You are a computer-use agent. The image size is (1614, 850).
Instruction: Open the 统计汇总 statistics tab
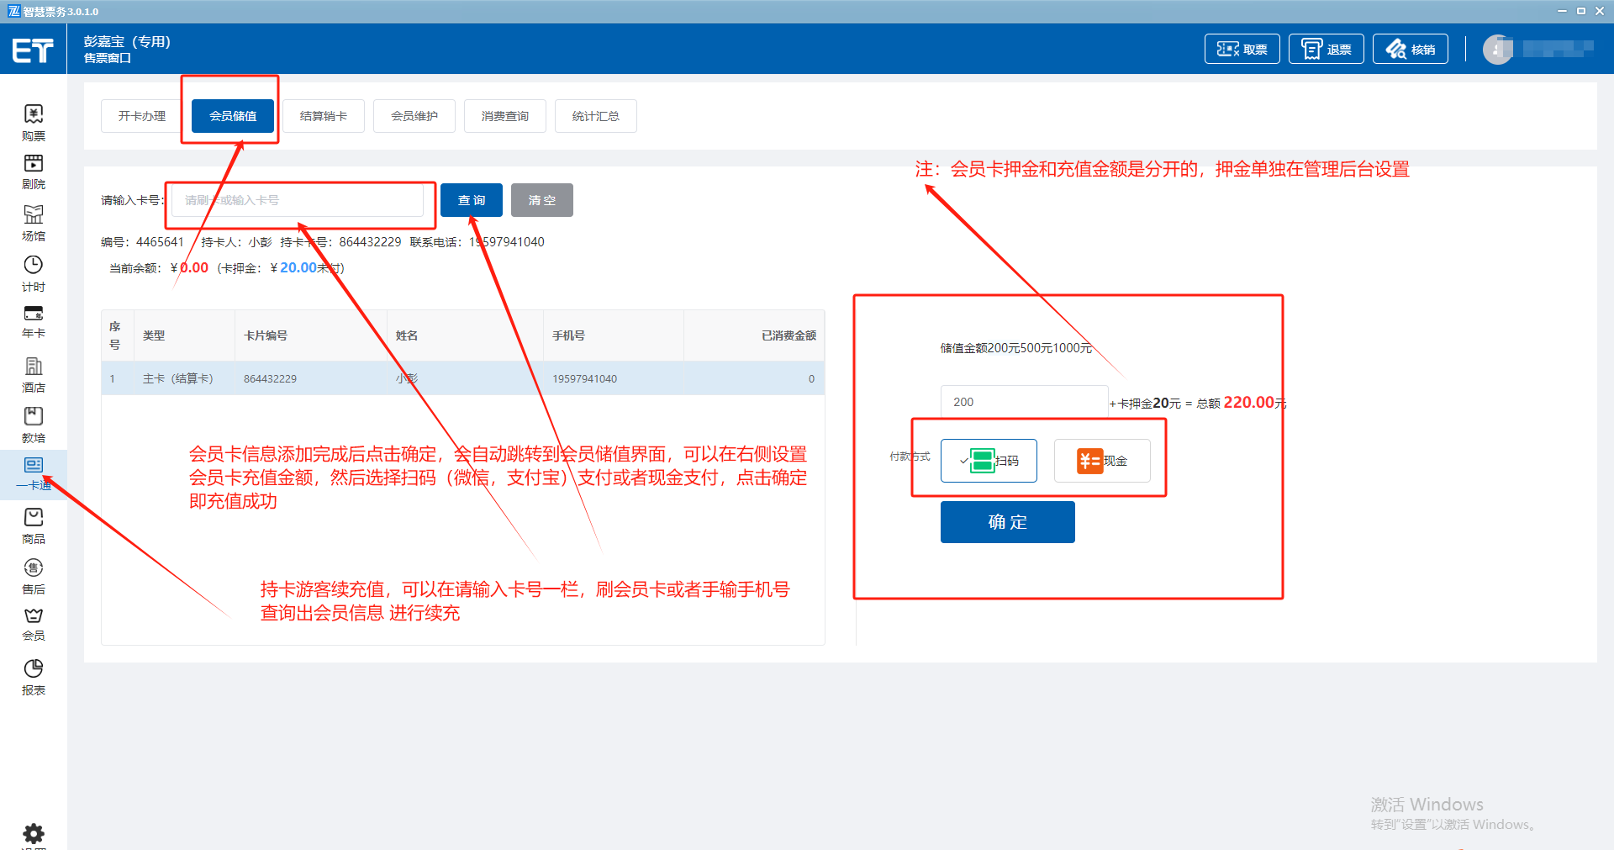click(596, 116)
